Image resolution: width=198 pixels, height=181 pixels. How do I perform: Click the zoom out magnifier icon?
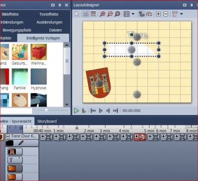tap(110, 14)
